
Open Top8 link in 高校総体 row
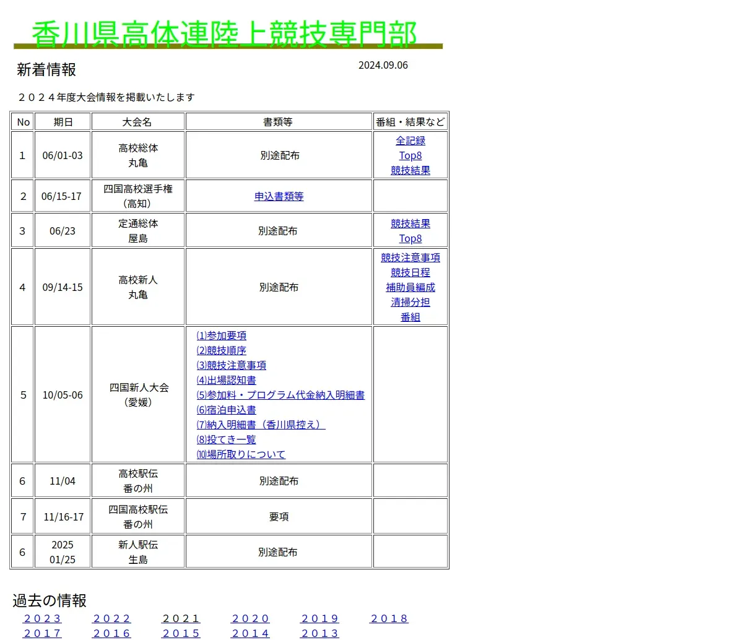pyautogui.click(x=411, y=155)
